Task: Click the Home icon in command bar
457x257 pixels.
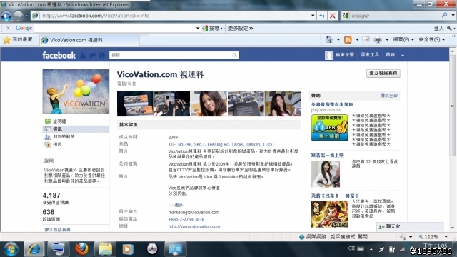Action: 329,39
